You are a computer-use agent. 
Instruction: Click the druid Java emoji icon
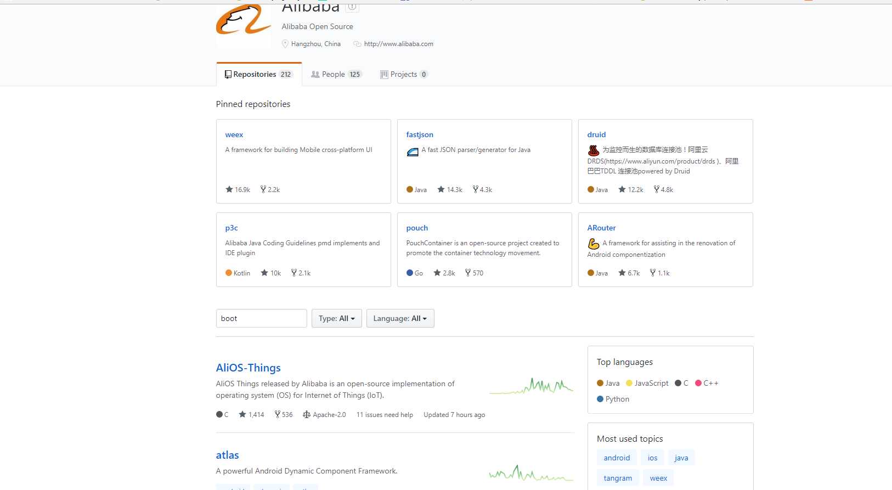click(x=594, y=150)
